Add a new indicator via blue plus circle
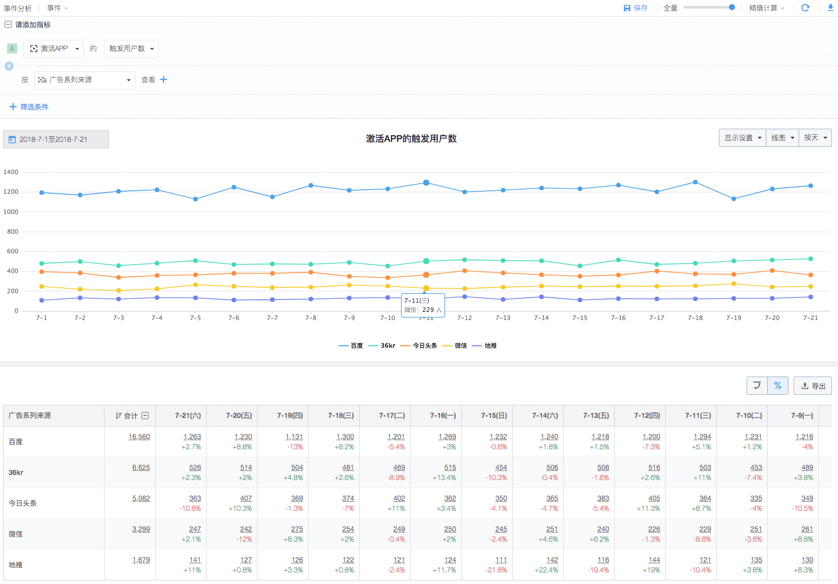This screenshot has width=838, height=584. coord(9,66)
